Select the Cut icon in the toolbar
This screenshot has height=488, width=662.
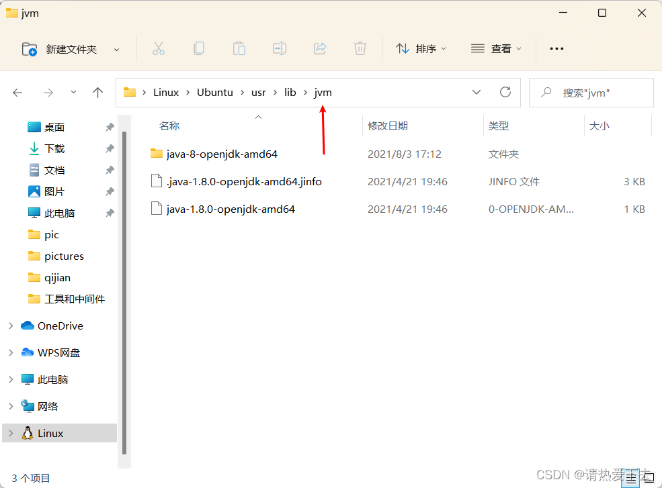(x=159, y=48)
